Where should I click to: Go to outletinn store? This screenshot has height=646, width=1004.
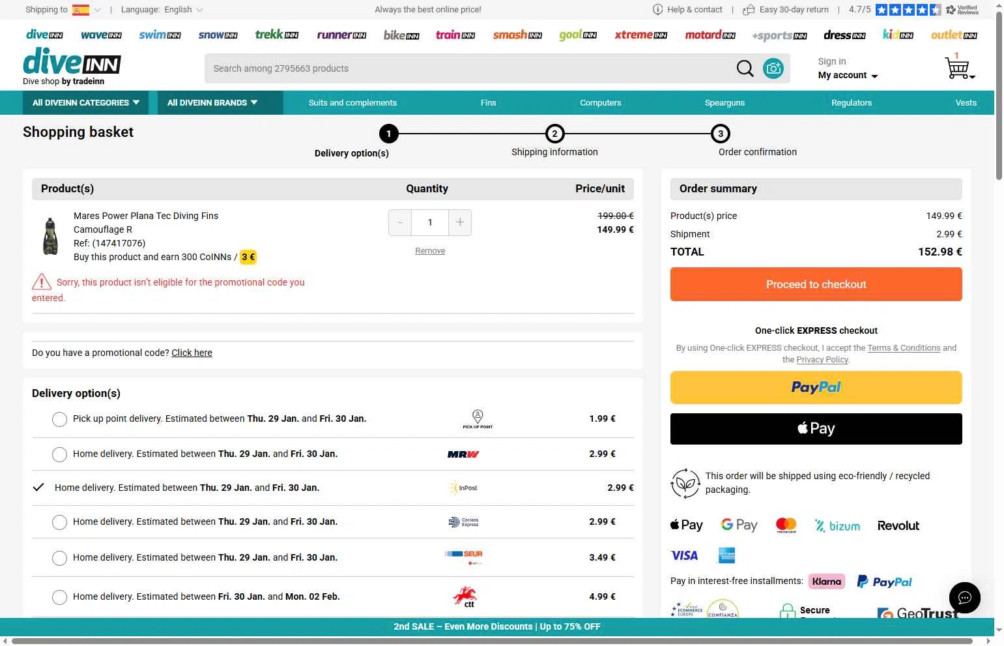point(954,35)
